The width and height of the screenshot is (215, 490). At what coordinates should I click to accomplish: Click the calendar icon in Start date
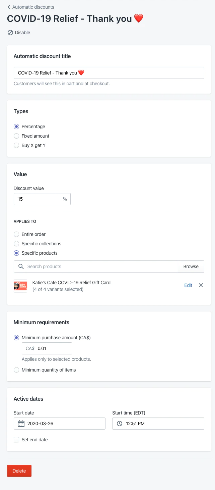pyautogui.click(x=21, y=424)
